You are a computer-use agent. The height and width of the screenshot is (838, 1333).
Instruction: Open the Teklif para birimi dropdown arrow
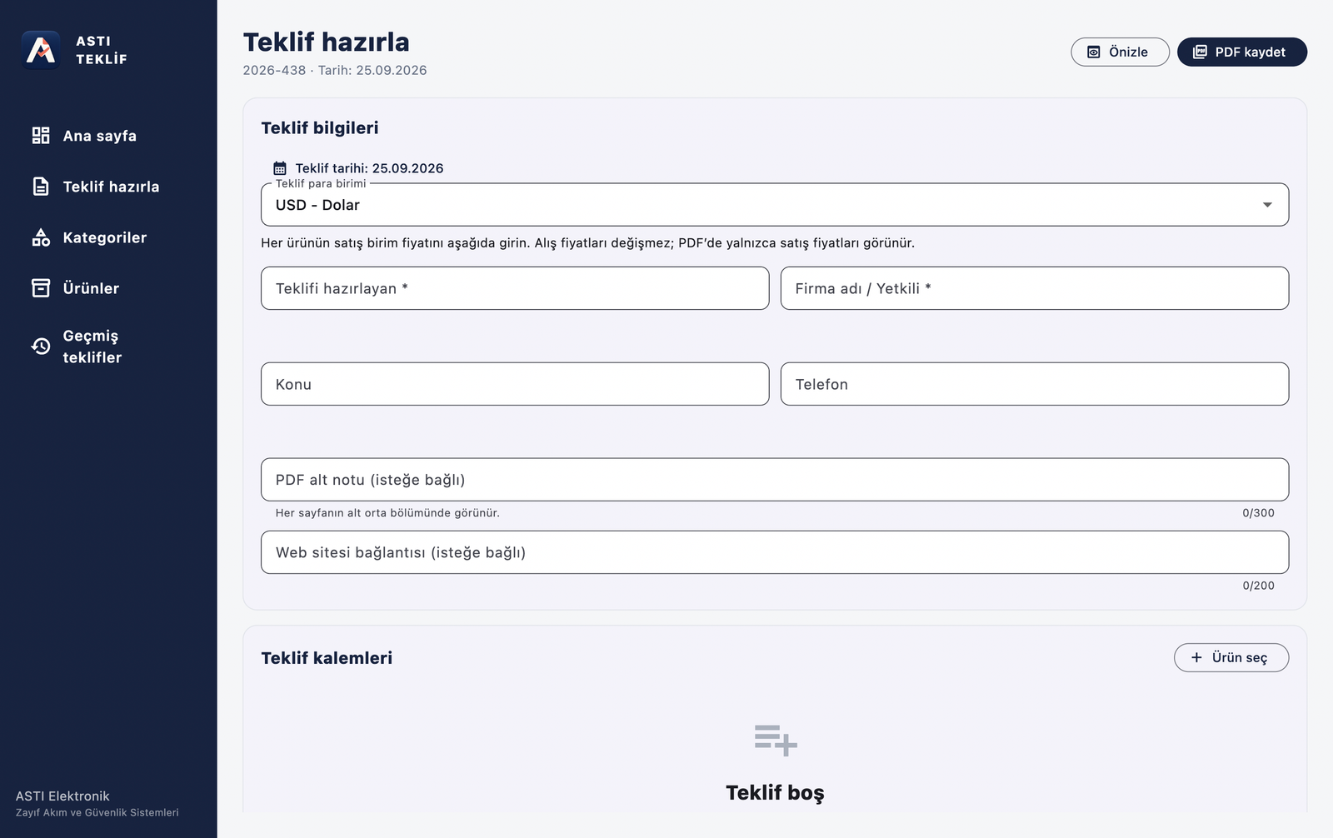point(1267,205)
